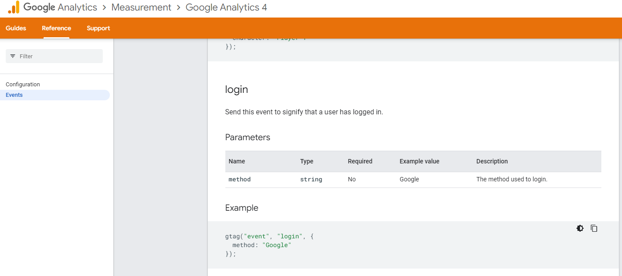The image size is (622, 276).
Task: Click the method parameter name cell
Action: (239, 179)
